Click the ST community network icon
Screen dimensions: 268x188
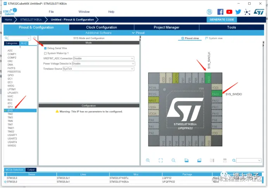click(x=247, y=12)
